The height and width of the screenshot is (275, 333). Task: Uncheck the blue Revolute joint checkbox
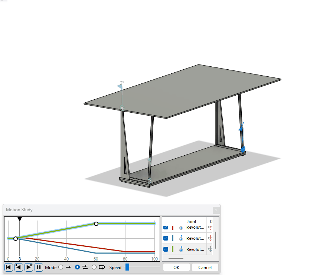click(x=166, y=238)
